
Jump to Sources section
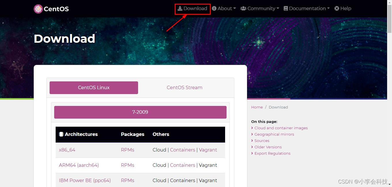coord(262,141)
